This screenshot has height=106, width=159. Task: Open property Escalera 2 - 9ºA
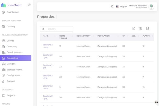click(48, 97)
